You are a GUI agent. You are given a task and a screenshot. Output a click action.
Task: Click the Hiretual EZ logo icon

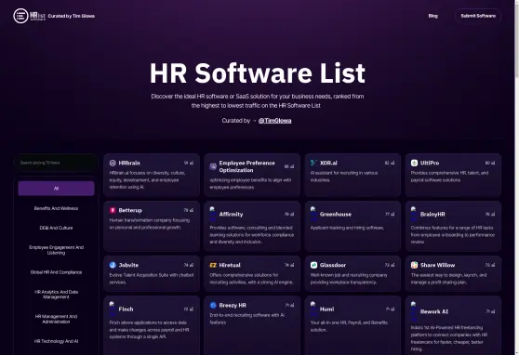213,265
